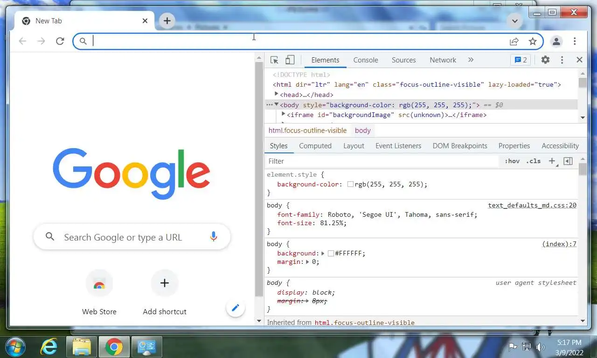Screen dimensions: 597x358
Task: Close the New Tab tab
Action: [x=145, y=21]
